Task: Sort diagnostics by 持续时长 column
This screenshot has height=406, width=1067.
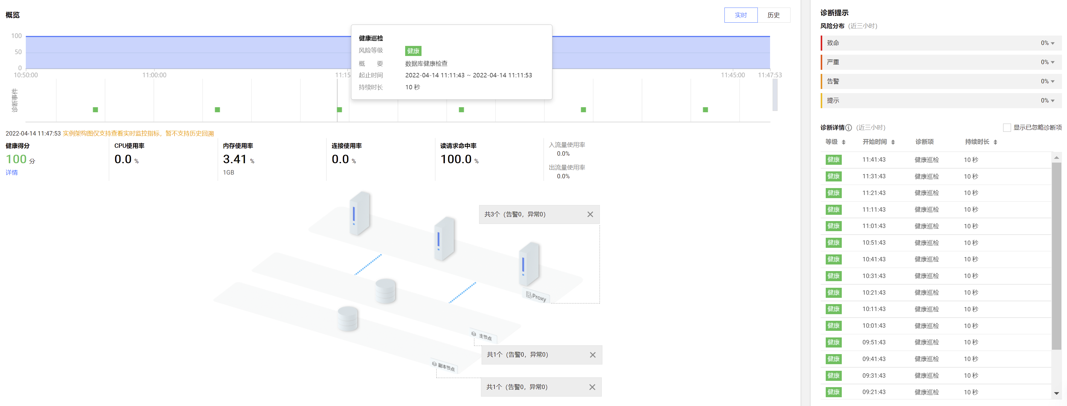Action: (x=995, y=142)
